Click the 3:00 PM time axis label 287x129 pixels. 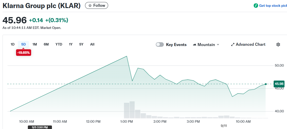pyautogui.click(x=193, y=121)
